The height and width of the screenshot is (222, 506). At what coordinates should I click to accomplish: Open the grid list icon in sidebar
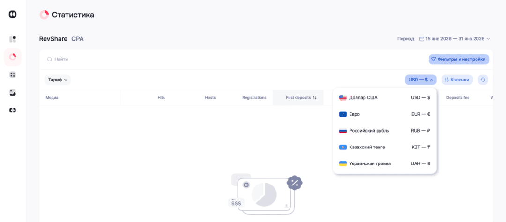[x=13, y=74]
